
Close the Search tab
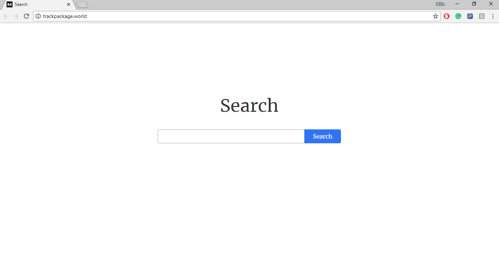click(68, 4)
